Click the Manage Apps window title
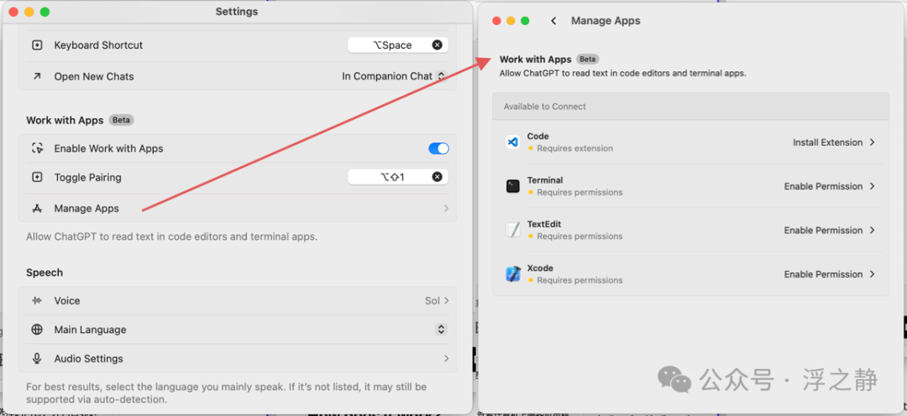 click(606, 21)
